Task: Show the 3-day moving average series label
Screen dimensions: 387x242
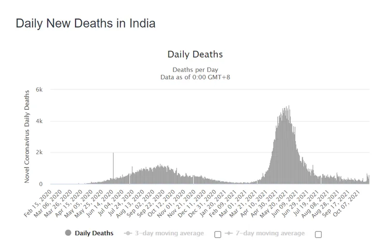Action: coord(170,233)
